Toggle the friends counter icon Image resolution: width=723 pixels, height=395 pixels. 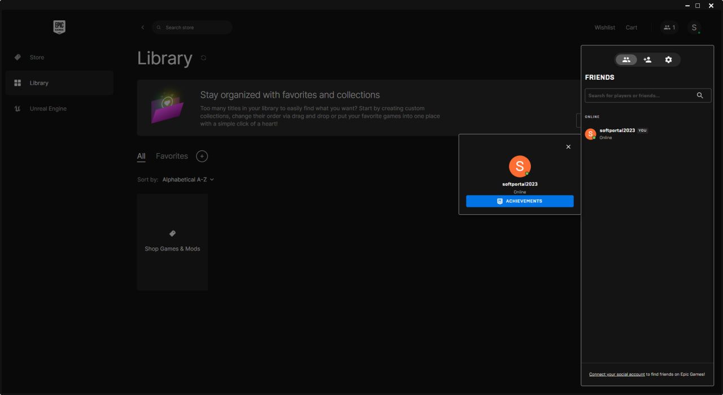coord(669,27)
